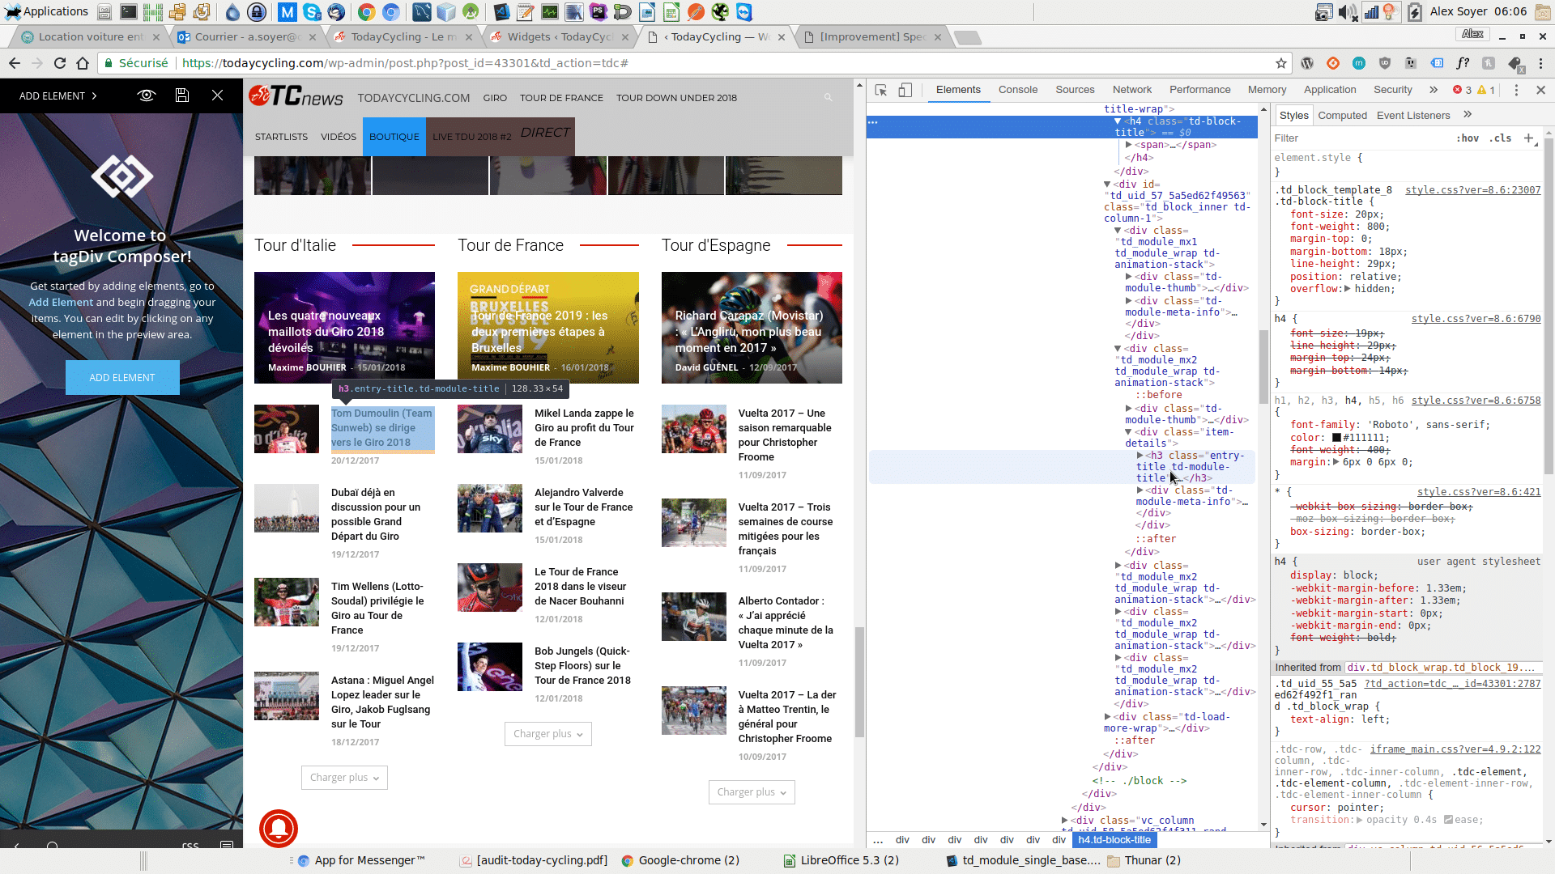The image size is (1555, 874).
Task: Open article 'Alejandro Valverde sur le Tour de France'
Action: pyautogui.click(x=584, y=507)
